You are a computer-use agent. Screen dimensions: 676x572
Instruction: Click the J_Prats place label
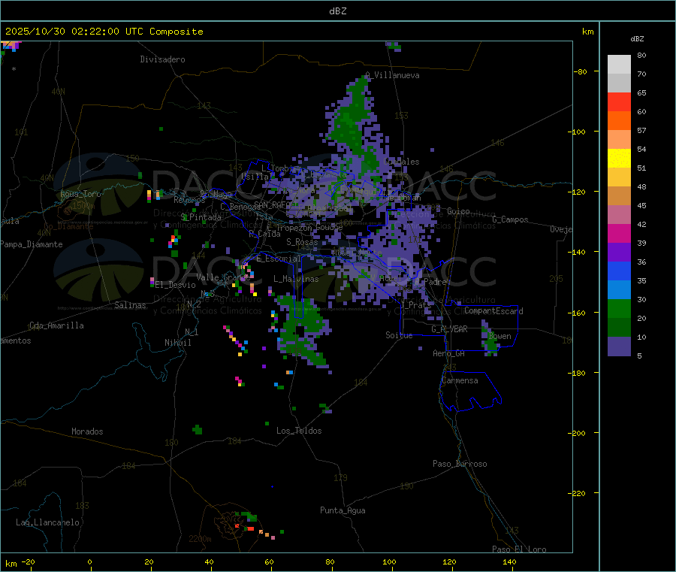coord(416,304)
